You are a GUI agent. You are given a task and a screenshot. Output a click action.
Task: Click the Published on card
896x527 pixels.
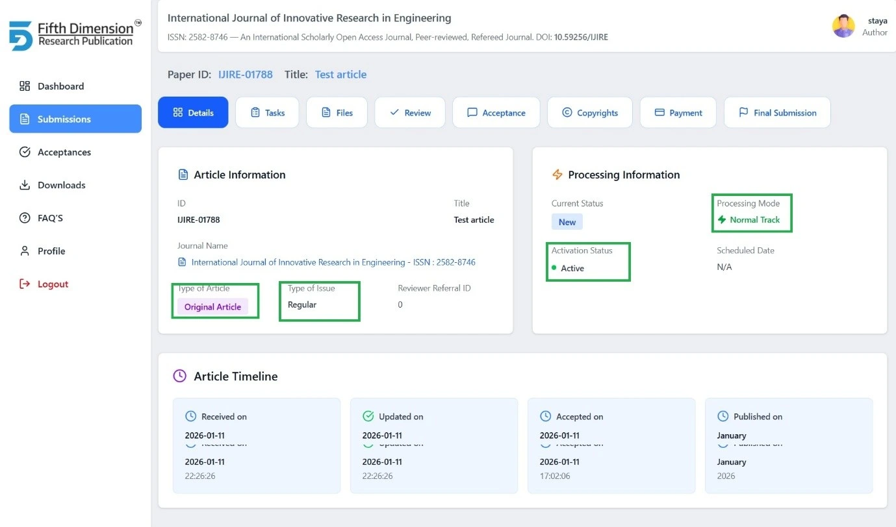click(x=789, y=446)
